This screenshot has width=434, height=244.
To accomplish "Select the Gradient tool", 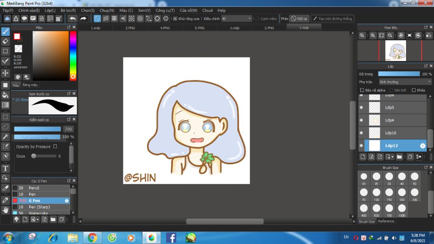I will tap(6, 105).
